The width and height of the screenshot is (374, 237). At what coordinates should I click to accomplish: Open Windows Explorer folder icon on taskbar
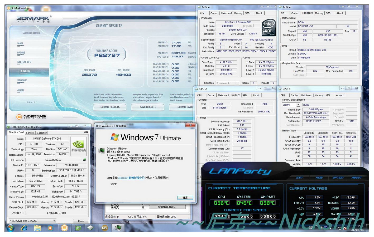[37, 228]
